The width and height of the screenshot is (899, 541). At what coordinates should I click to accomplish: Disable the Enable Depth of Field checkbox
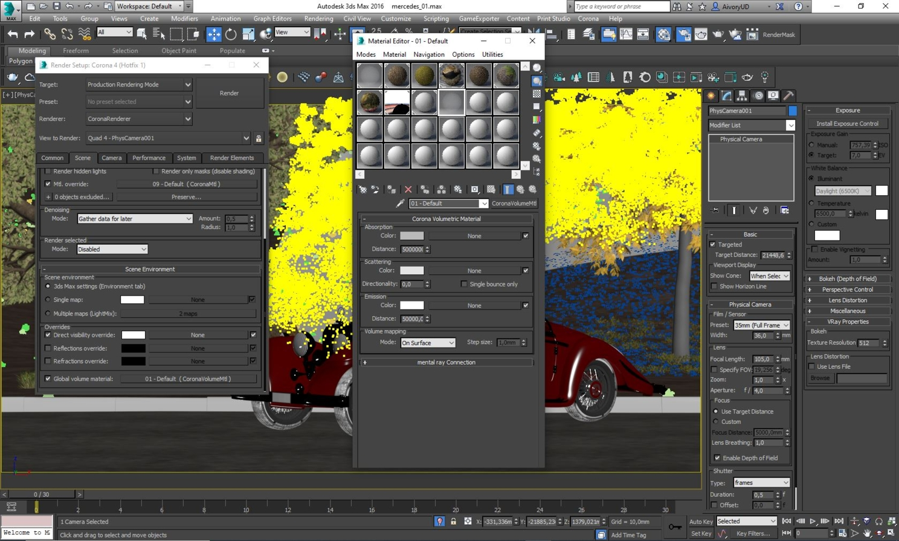click(717, 458)
